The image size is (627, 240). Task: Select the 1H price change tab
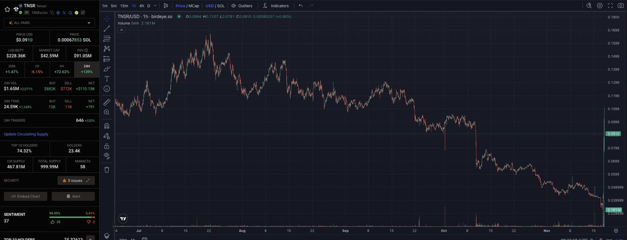37,69
